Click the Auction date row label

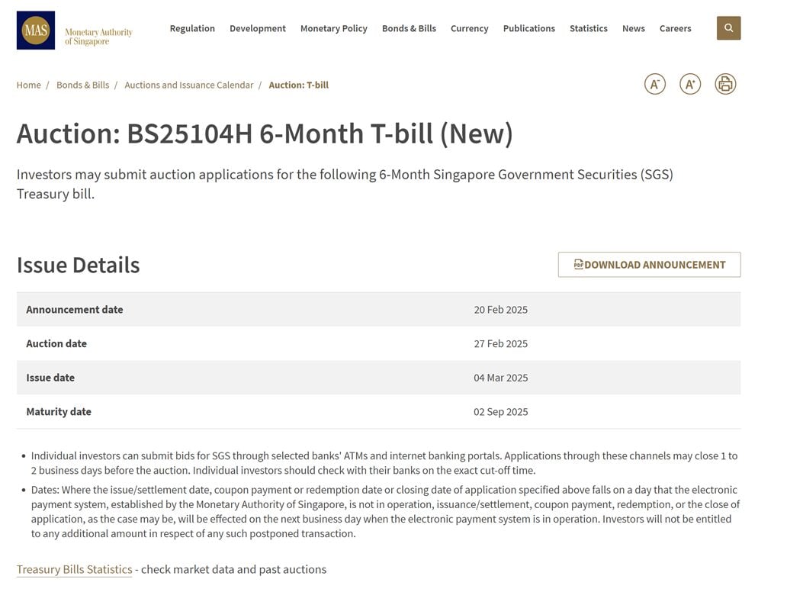pyautogui.click(x=56, y=343)
